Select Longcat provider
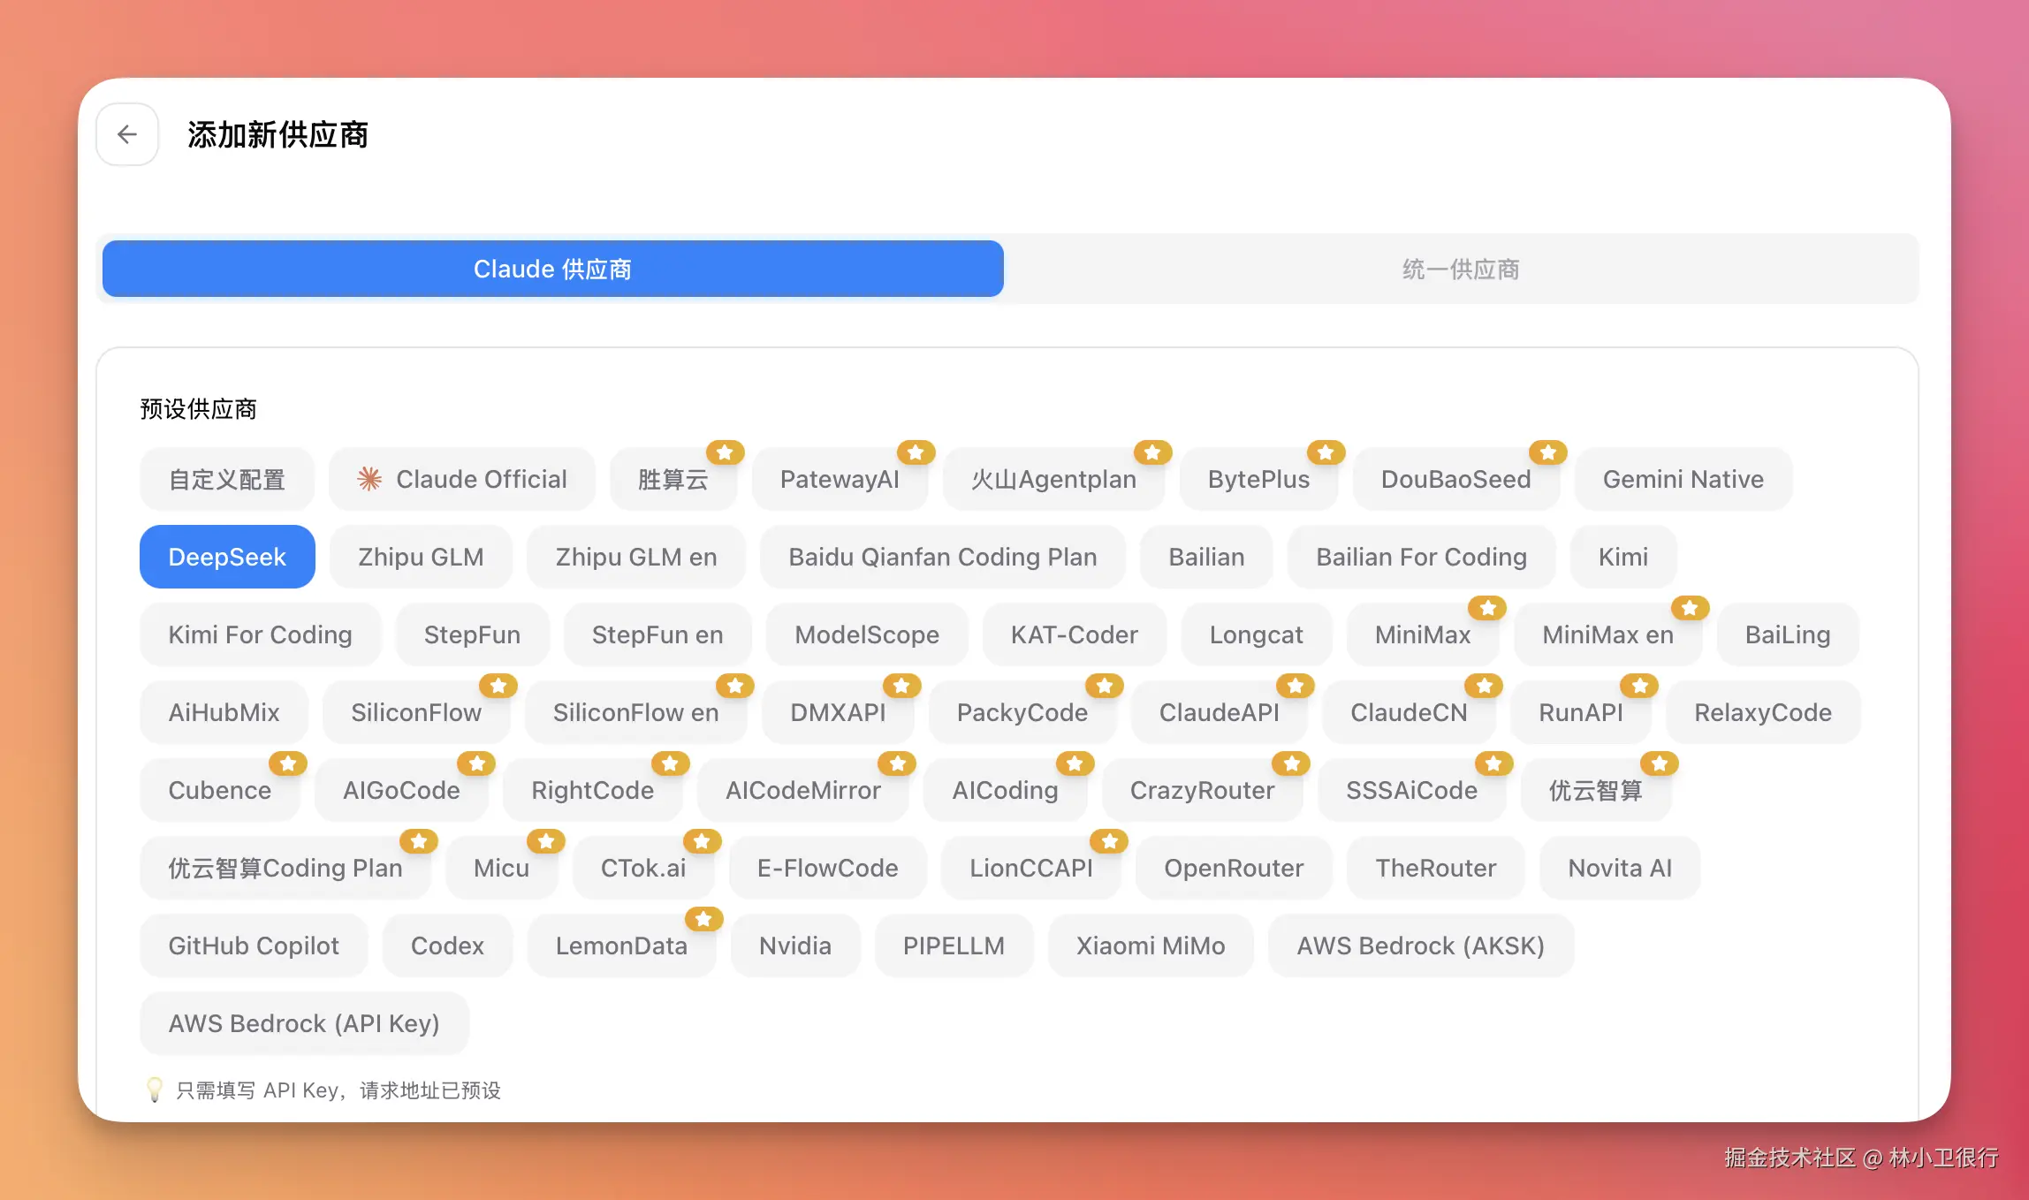Image resolution: width=2029 pixels, height=1200 pixels. (1256, 634)
